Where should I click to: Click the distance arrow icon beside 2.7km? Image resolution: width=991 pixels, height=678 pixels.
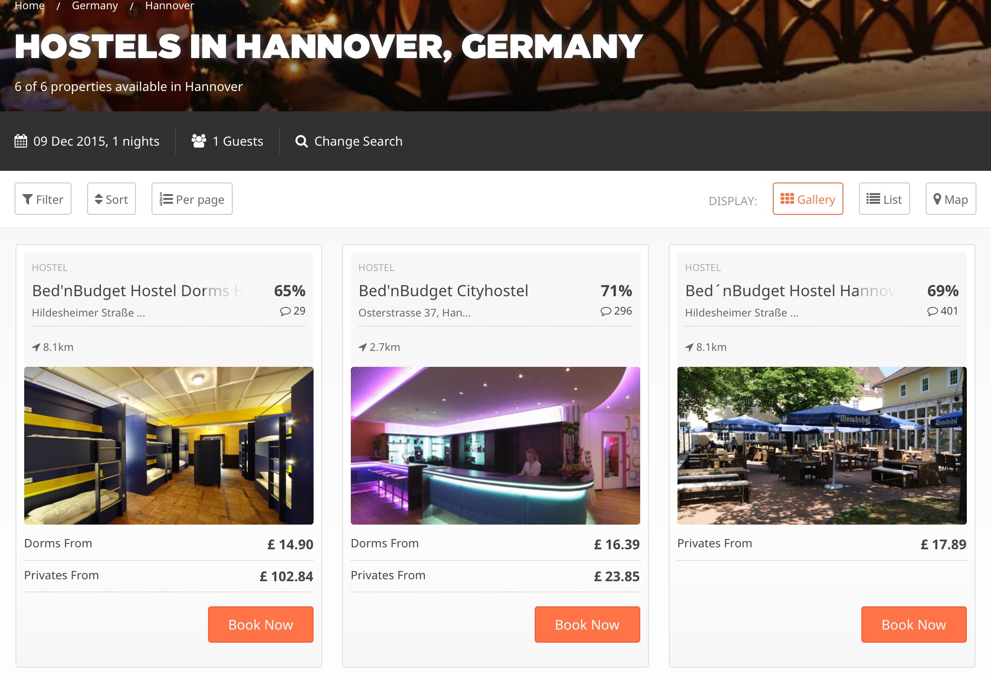click(362, 347)
